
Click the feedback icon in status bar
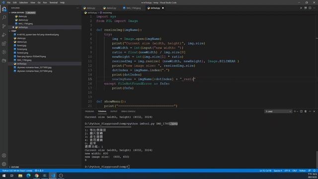click(x=309, y=171)
